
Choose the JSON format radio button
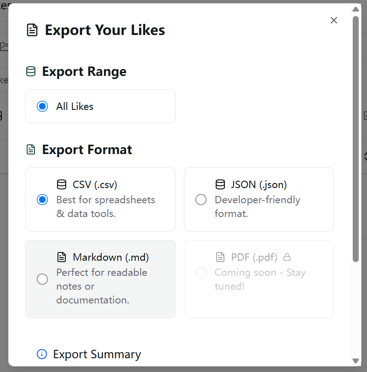(201, 200)
